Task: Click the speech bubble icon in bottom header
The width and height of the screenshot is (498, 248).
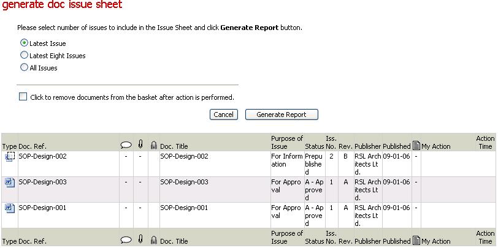Action: click(126, 241)
